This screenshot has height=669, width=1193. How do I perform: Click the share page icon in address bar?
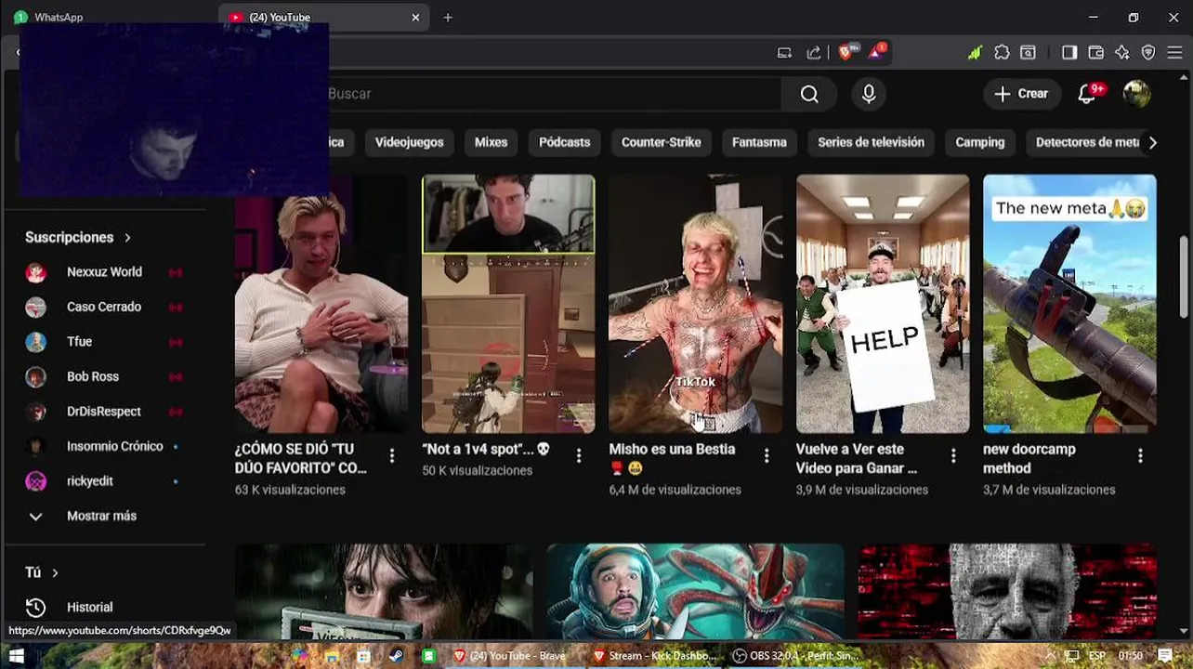(814, 53)
